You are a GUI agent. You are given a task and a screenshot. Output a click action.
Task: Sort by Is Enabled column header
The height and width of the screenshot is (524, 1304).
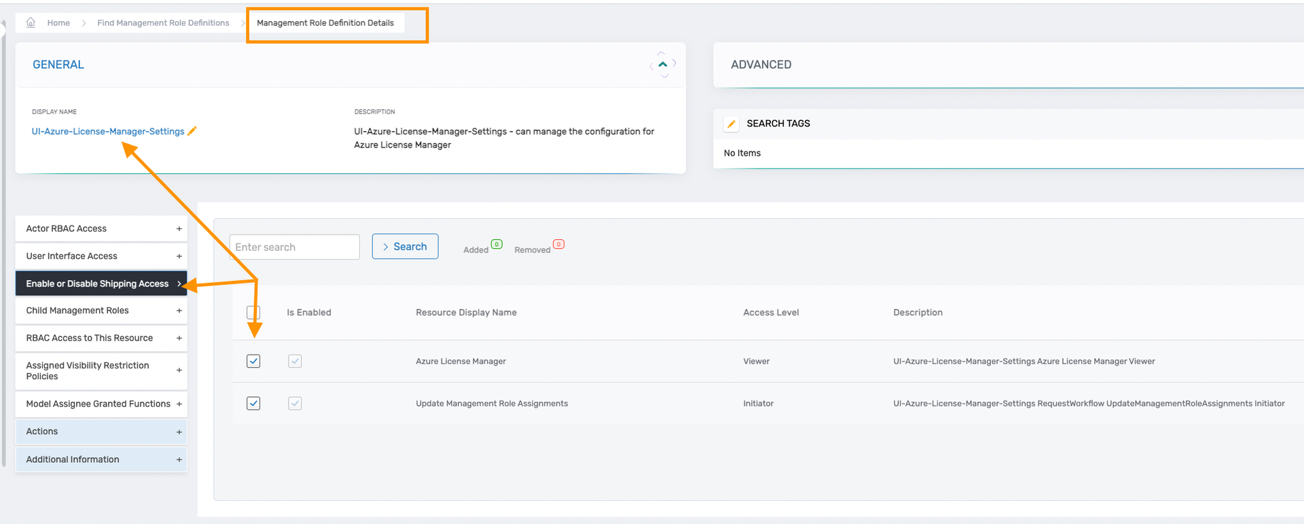309,313
